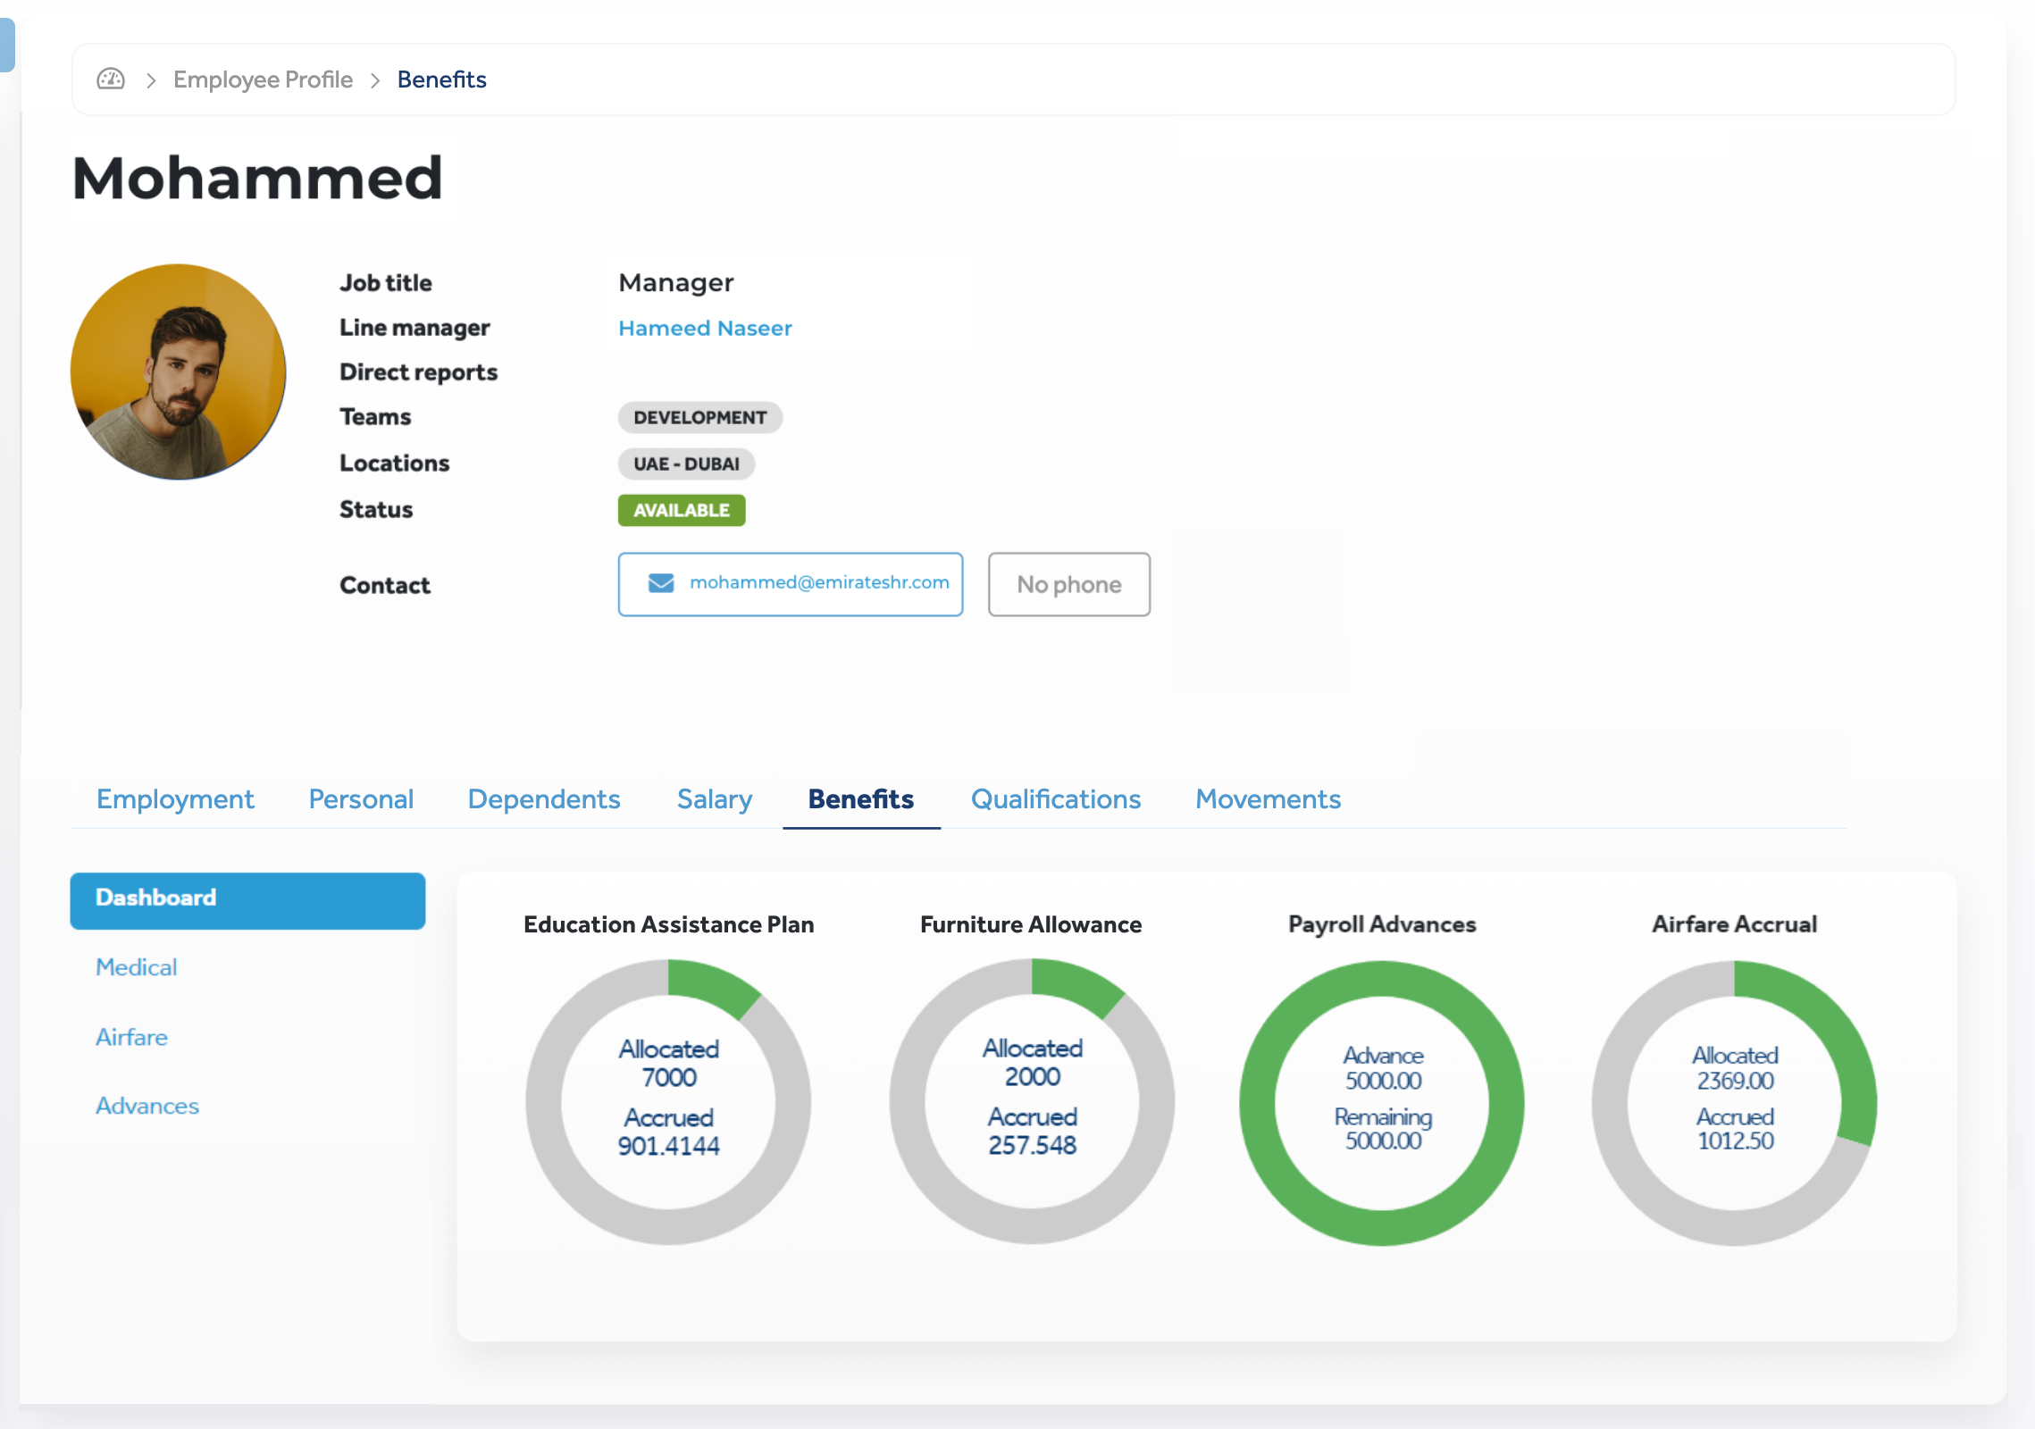Click the dashboard home icon in breadcrumb
Viewport: 2035px width, 1429px height.
tap(111, 79)
